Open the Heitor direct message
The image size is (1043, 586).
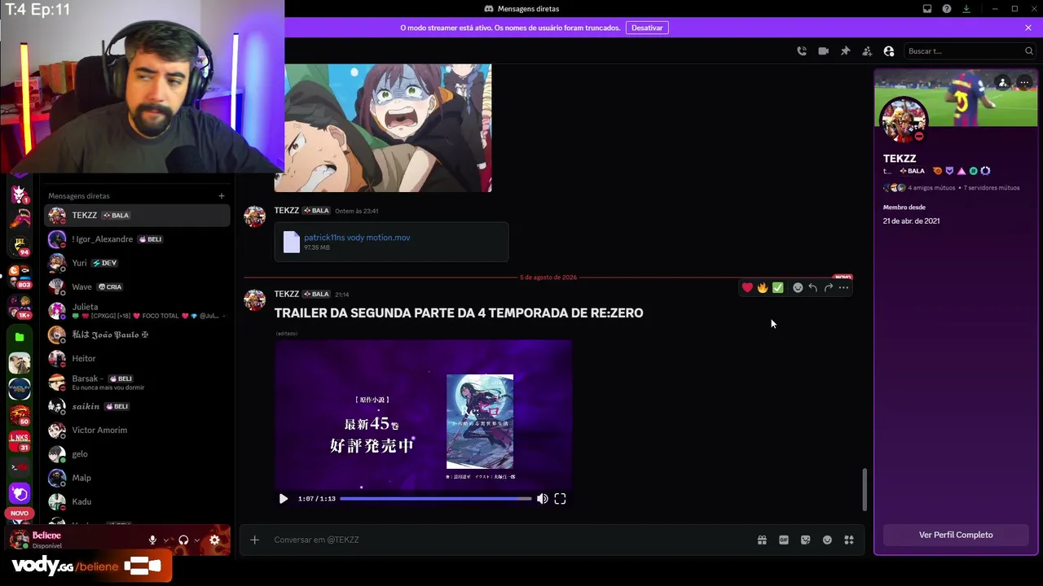(137, 358)
